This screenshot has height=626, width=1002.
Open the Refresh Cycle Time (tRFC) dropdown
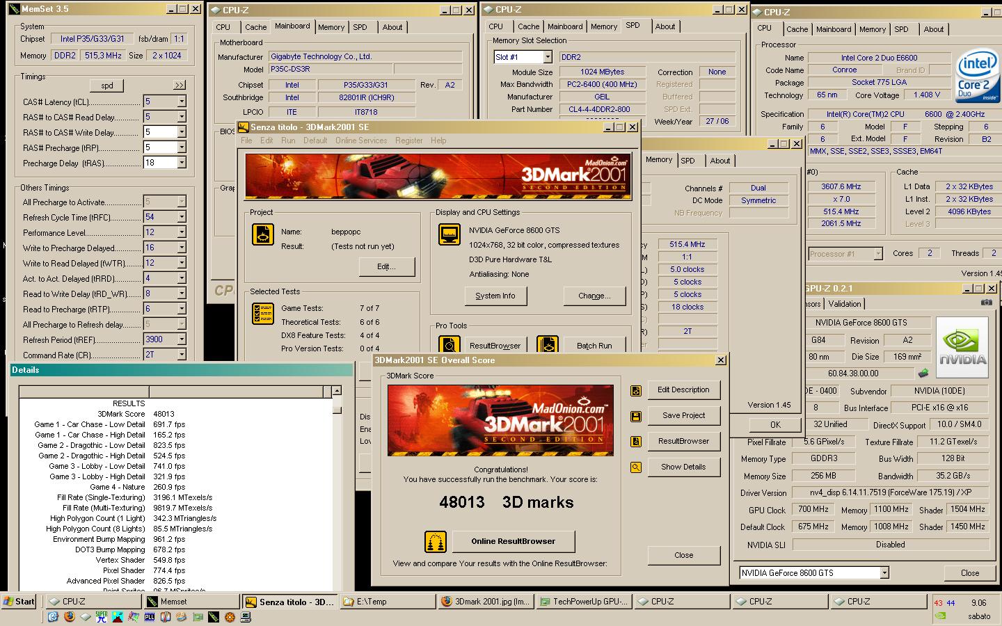pyautogui.click(x=182, y=217)
